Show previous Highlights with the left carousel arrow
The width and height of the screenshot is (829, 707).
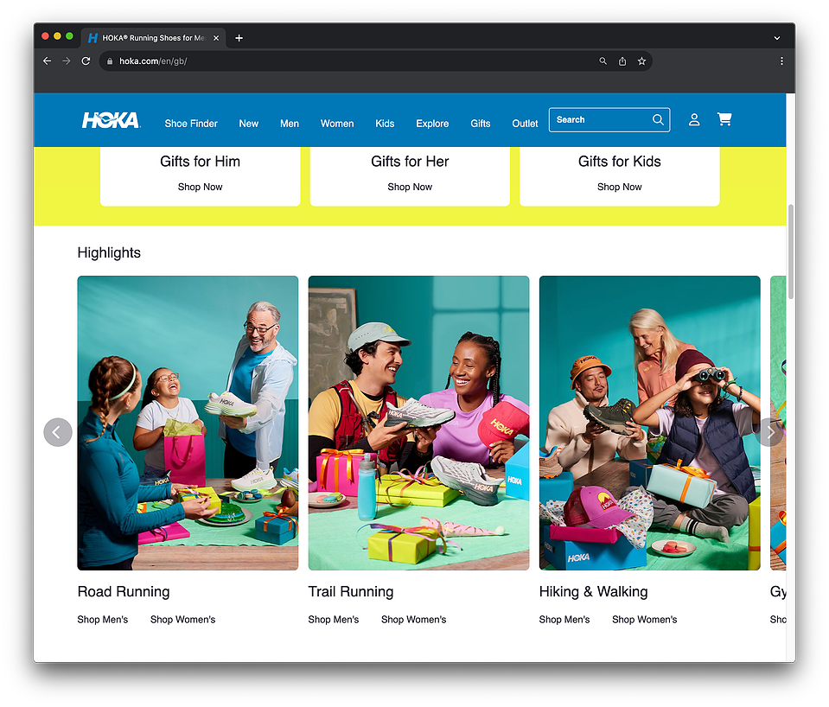click(58, 432)
